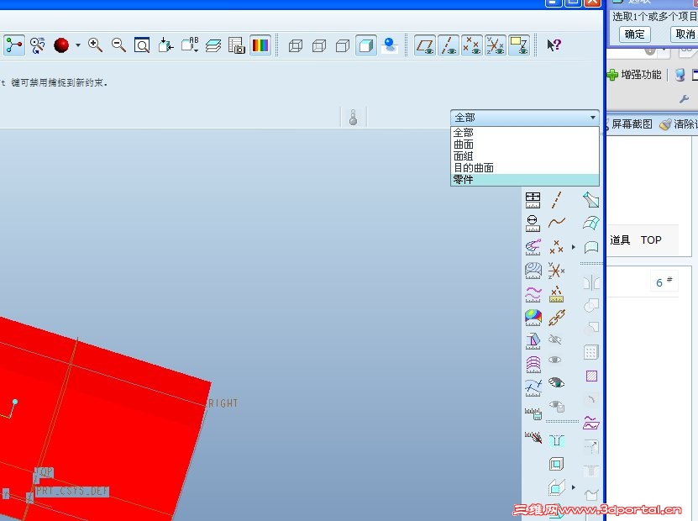Viewport: 698px width, 521px height.
Task: Click the zoom out magnifier
Action: tap(118, 45)
